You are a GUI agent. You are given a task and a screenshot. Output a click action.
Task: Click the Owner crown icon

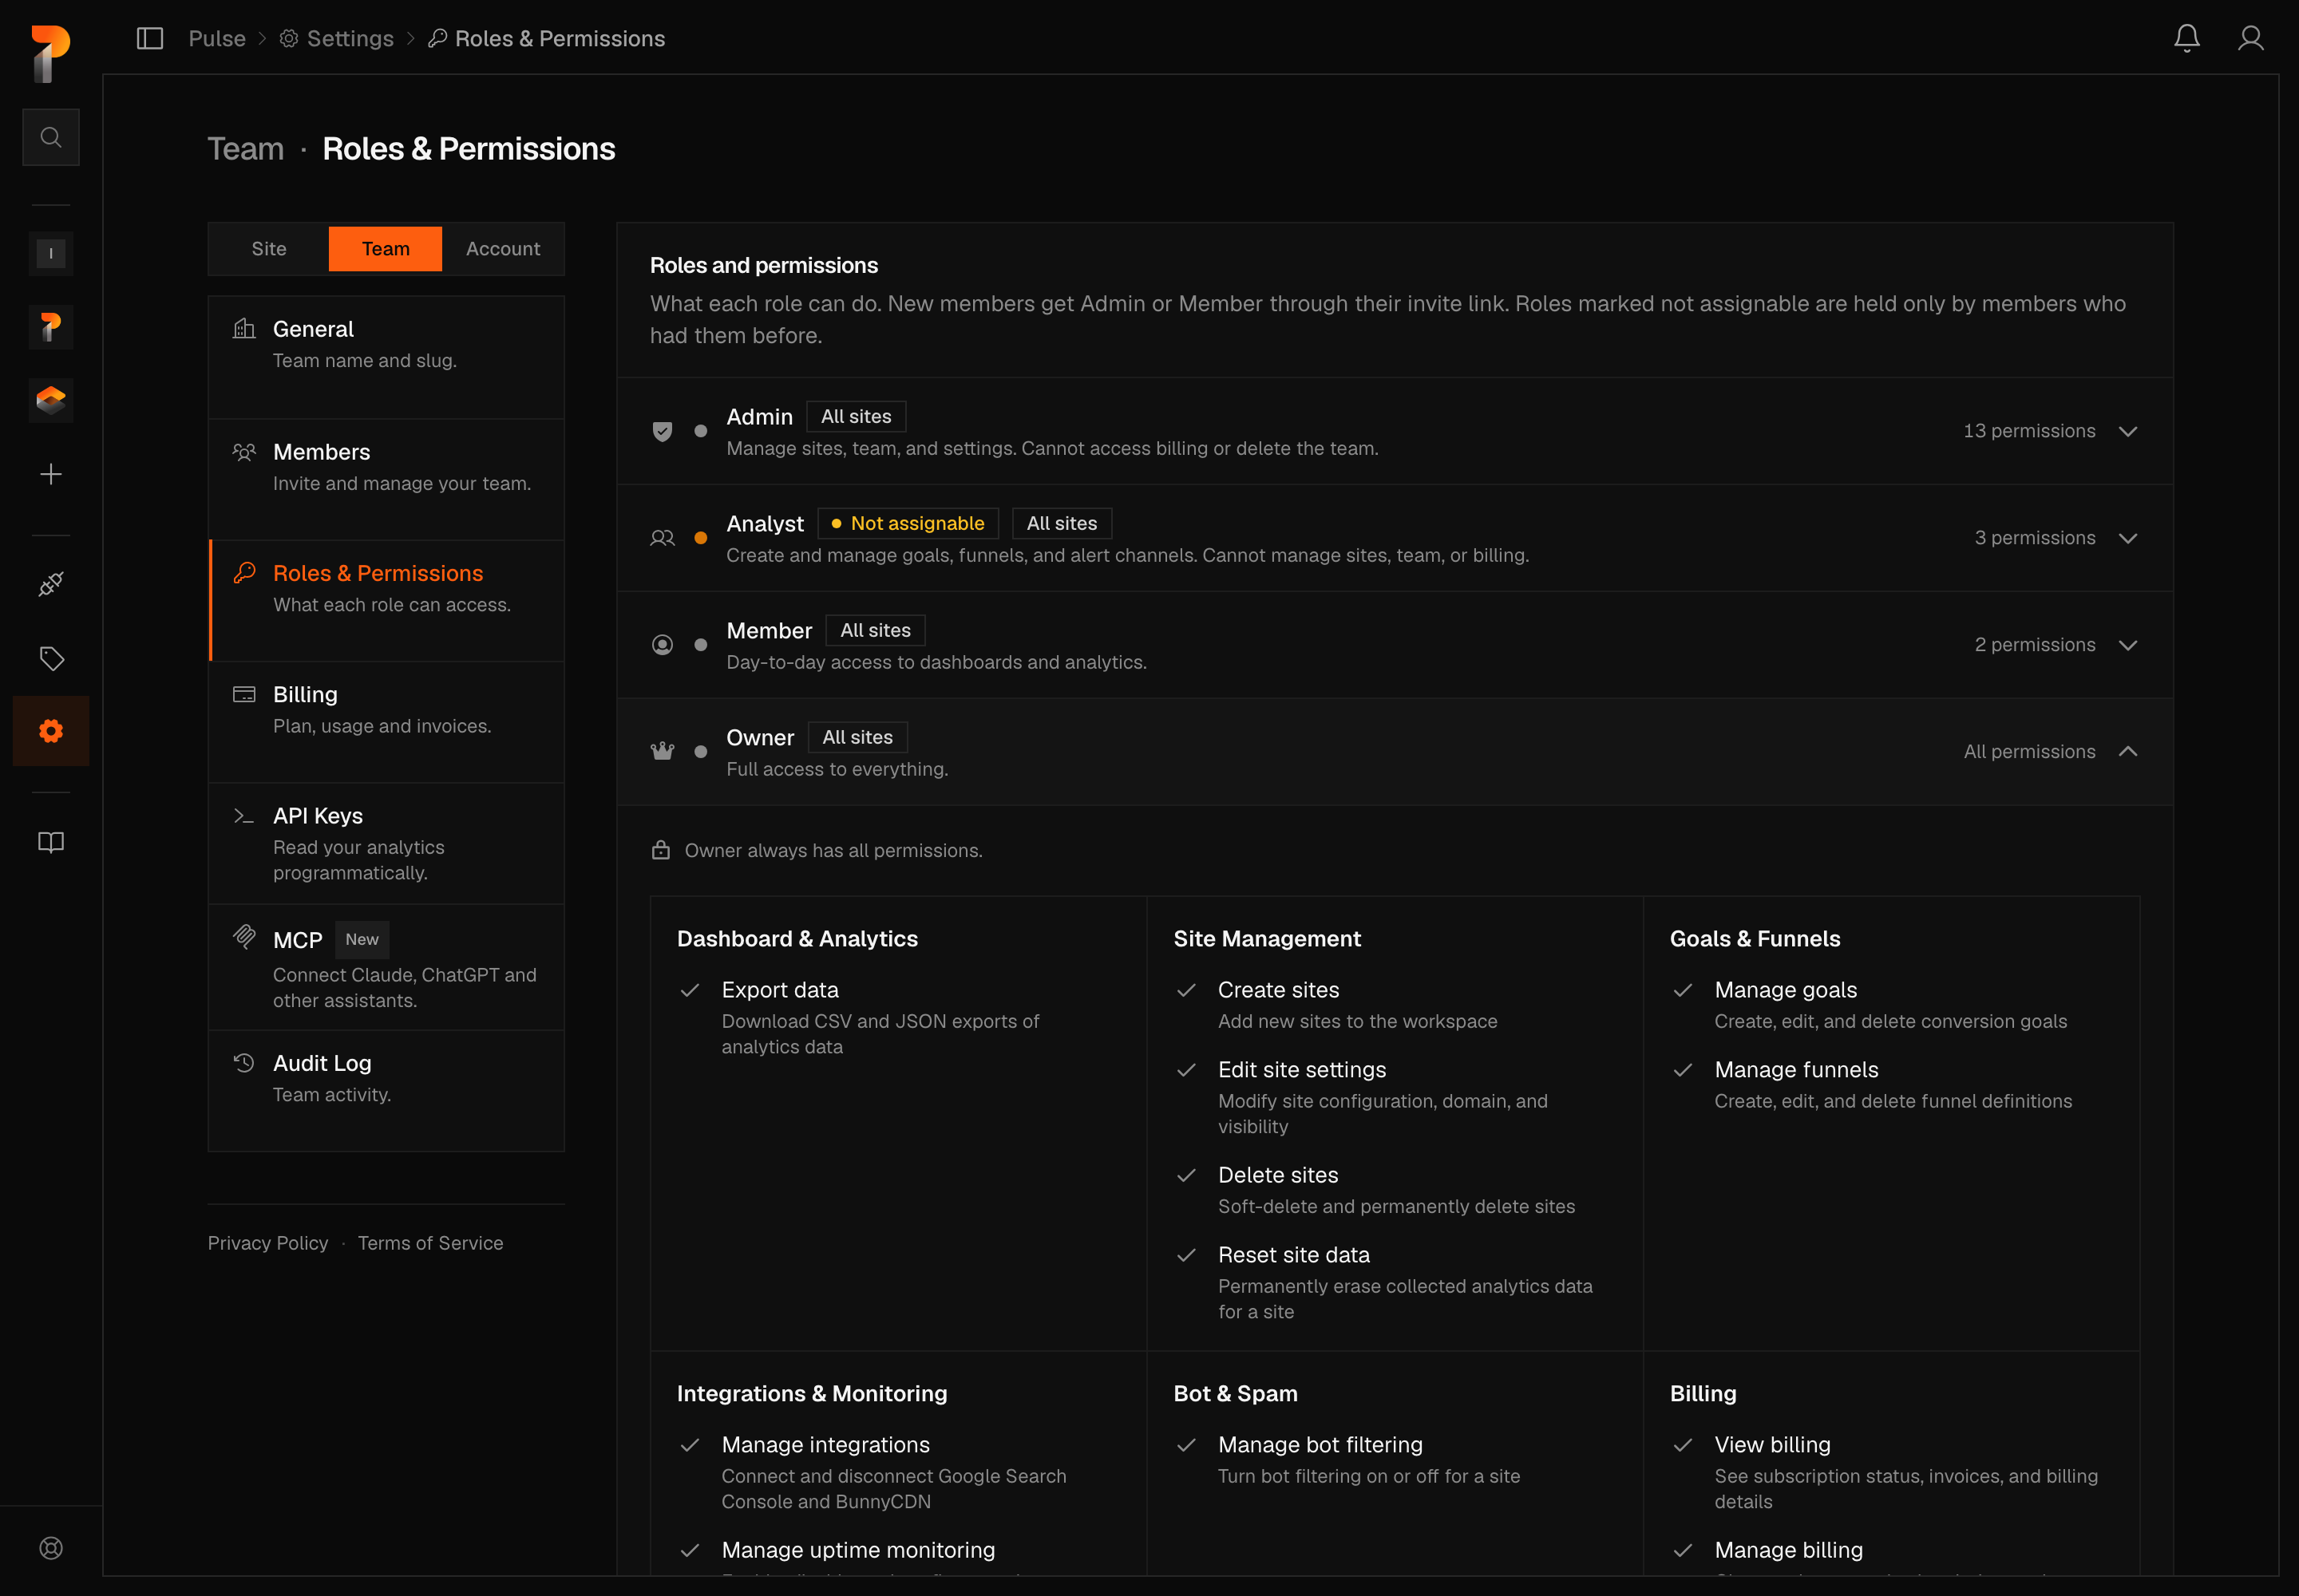663,751
